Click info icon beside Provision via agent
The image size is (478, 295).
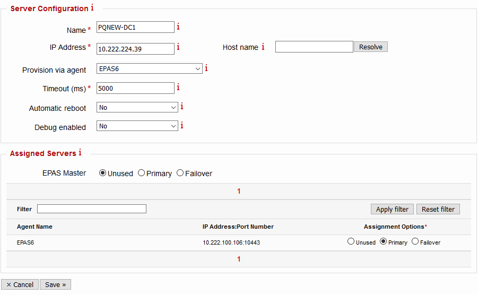click(x=206, y=68)
